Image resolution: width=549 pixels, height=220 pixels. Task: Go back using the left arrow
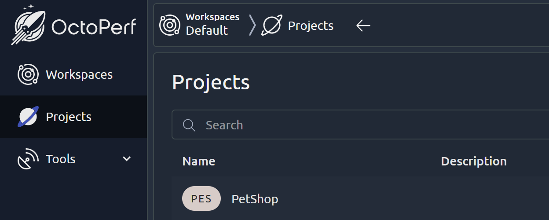pos(363,26)
